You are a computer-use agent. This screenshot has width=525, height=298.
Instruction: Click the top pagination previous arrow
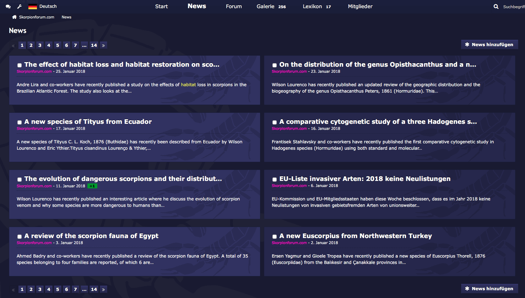[13, 45]
